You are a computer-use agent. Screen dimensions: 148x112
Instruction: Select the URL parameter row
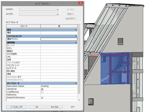(x=42, y=57)
